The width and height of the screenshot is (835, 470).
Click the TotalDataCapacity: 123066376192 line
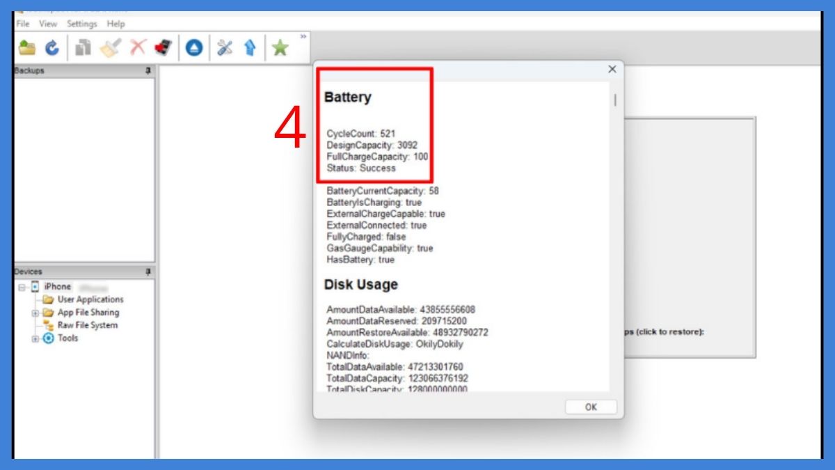(397, 378)
